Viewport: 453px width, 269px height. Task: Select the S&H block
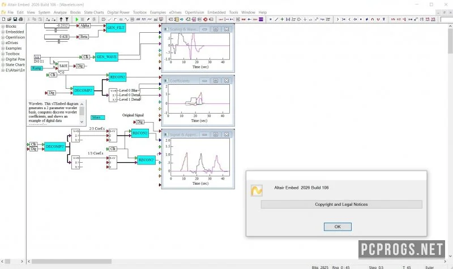[63, 66]
